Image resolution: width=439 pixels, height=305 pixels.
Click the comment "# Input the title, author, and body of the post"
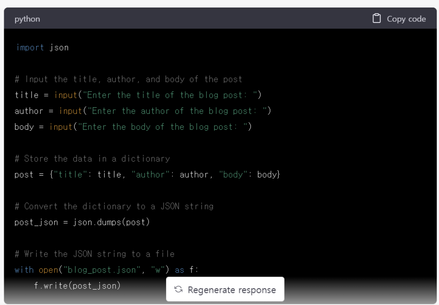(129, 79)
